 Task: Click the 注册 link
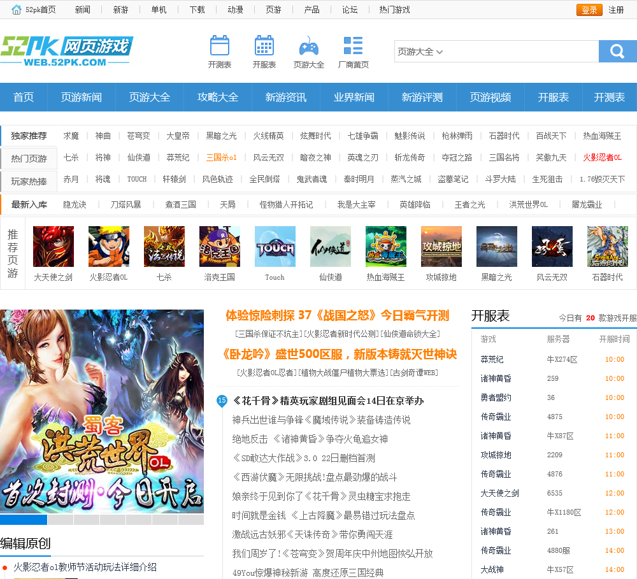pos(616,10)
